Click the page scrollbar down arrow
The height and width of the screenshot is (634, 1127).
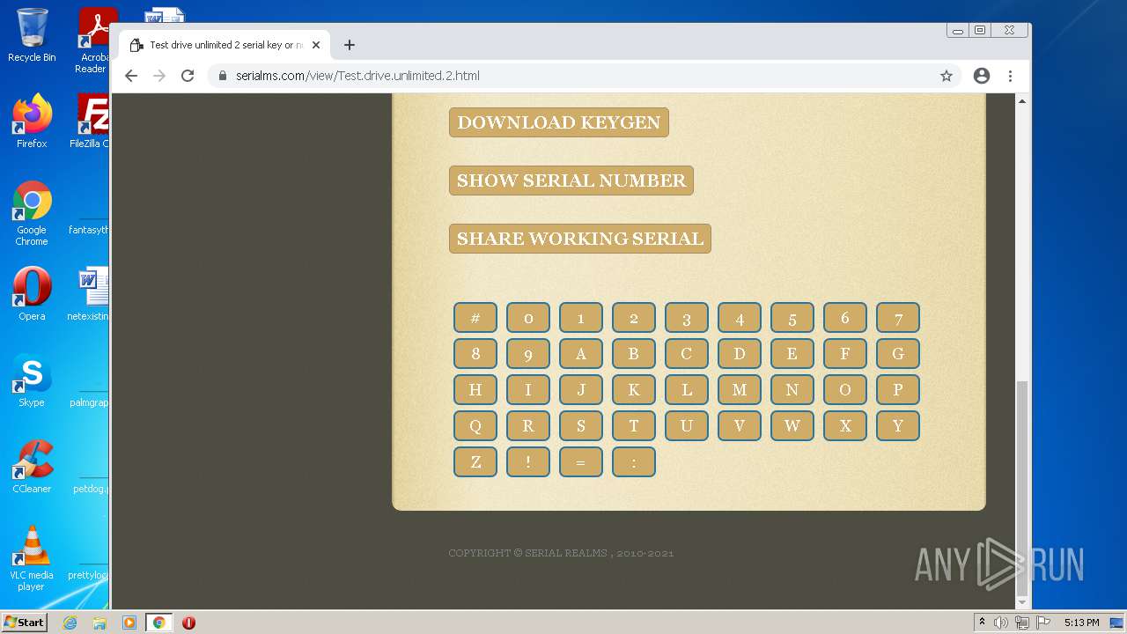pyautogui.click(x=1022, y=603)
